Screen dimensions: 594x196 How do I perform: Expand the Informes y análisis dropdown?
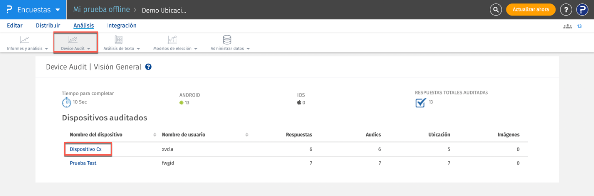[46, 49]
